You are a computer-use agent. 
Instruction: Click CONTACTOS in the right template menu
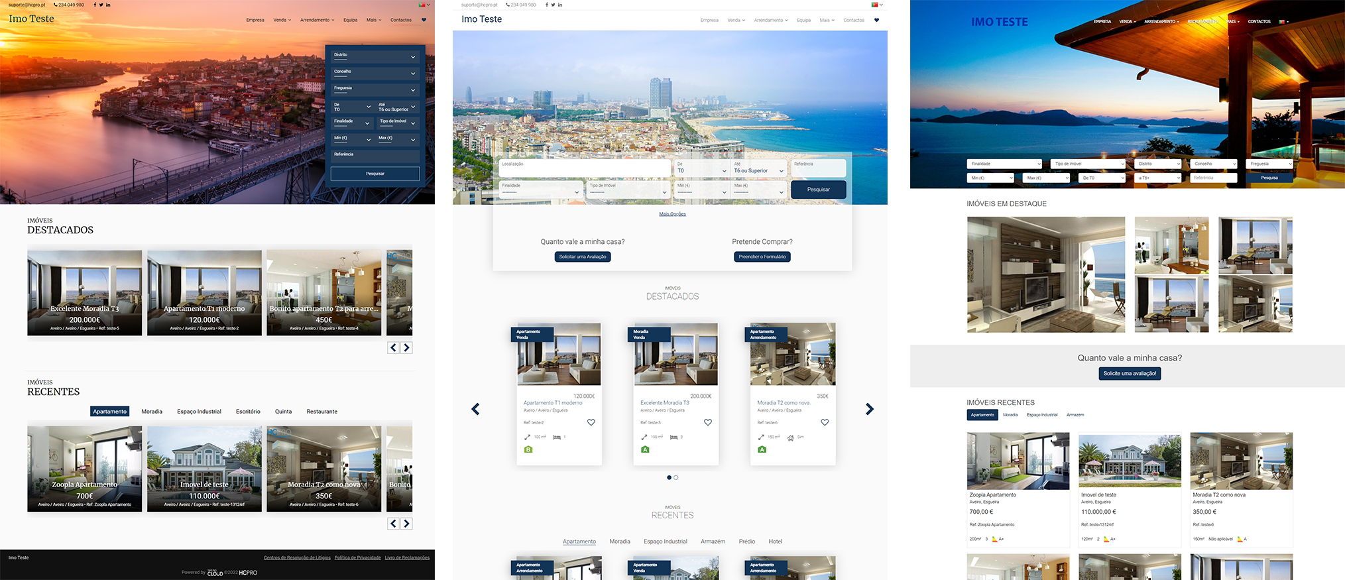pos(1259,21)
